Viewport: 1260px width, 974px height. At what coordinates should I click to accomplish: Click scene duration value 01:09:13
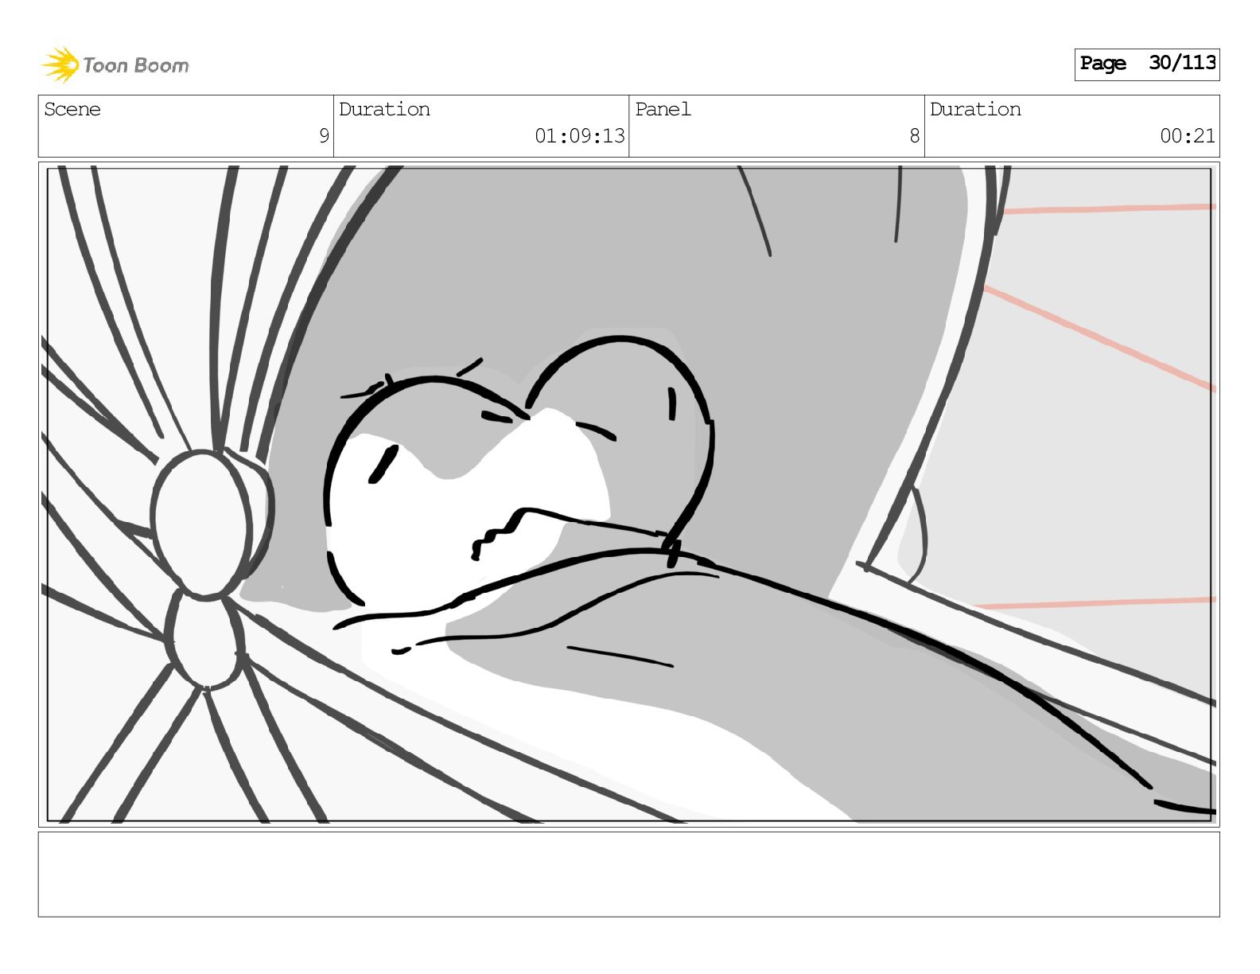click(x=580, y=136)
